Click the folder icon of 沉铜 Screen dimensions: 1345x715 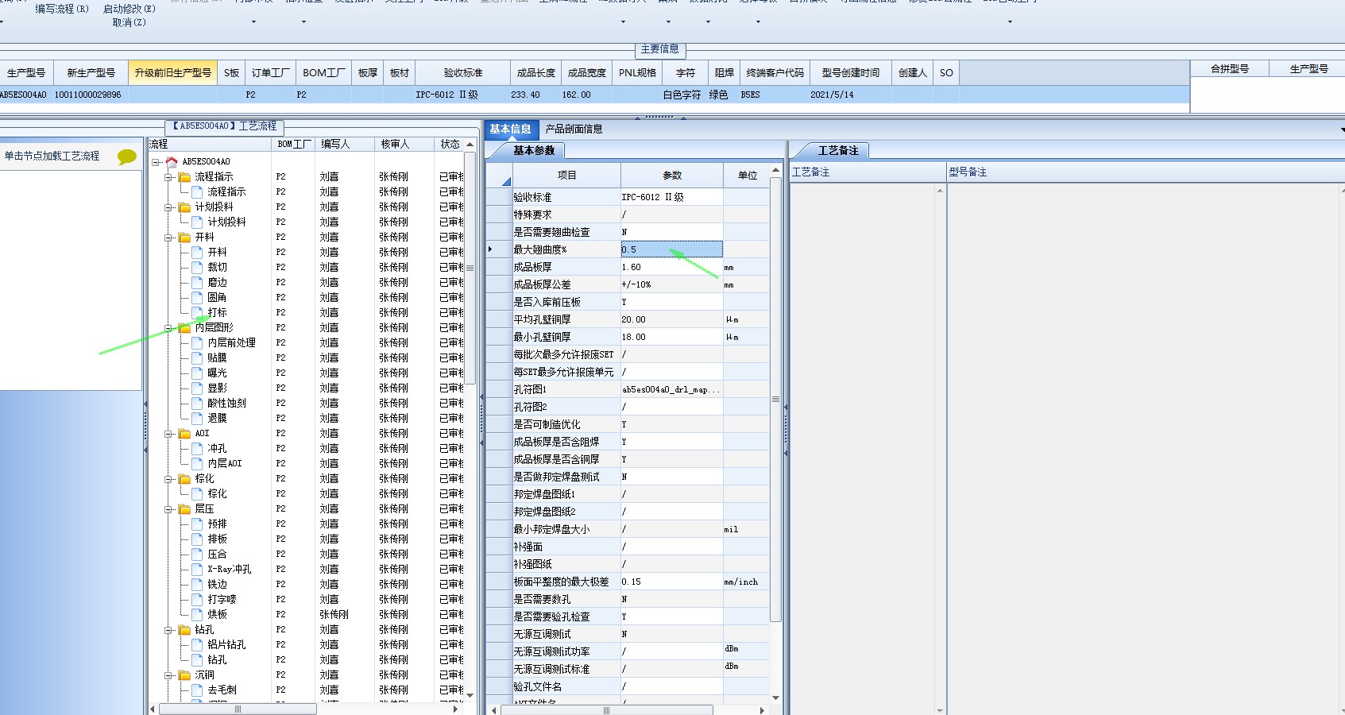pos(185,674)
